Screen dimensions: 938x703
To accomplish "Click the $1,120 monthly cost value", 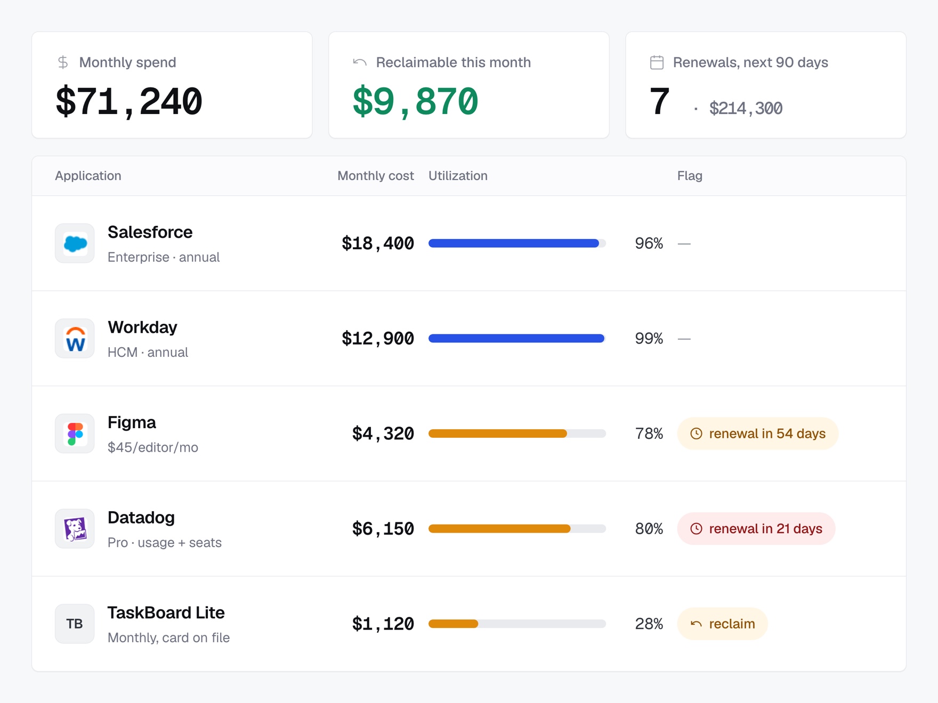I will (x=383, y=624).
